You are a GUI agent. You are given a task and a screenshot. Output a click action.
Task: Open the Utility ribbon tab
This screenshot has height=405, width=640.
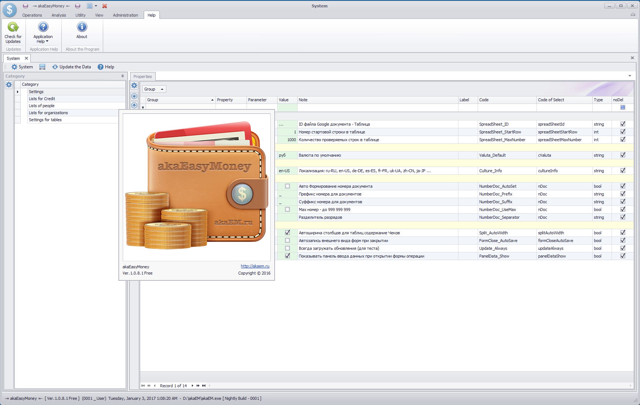81,15
